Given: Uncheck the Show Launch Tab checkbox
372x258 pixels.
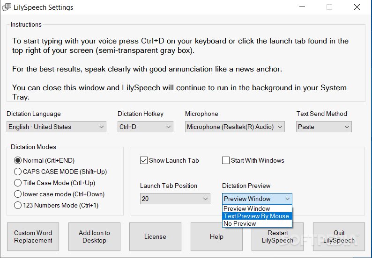Looking at the screenshot, I should (x=144, y=160).
